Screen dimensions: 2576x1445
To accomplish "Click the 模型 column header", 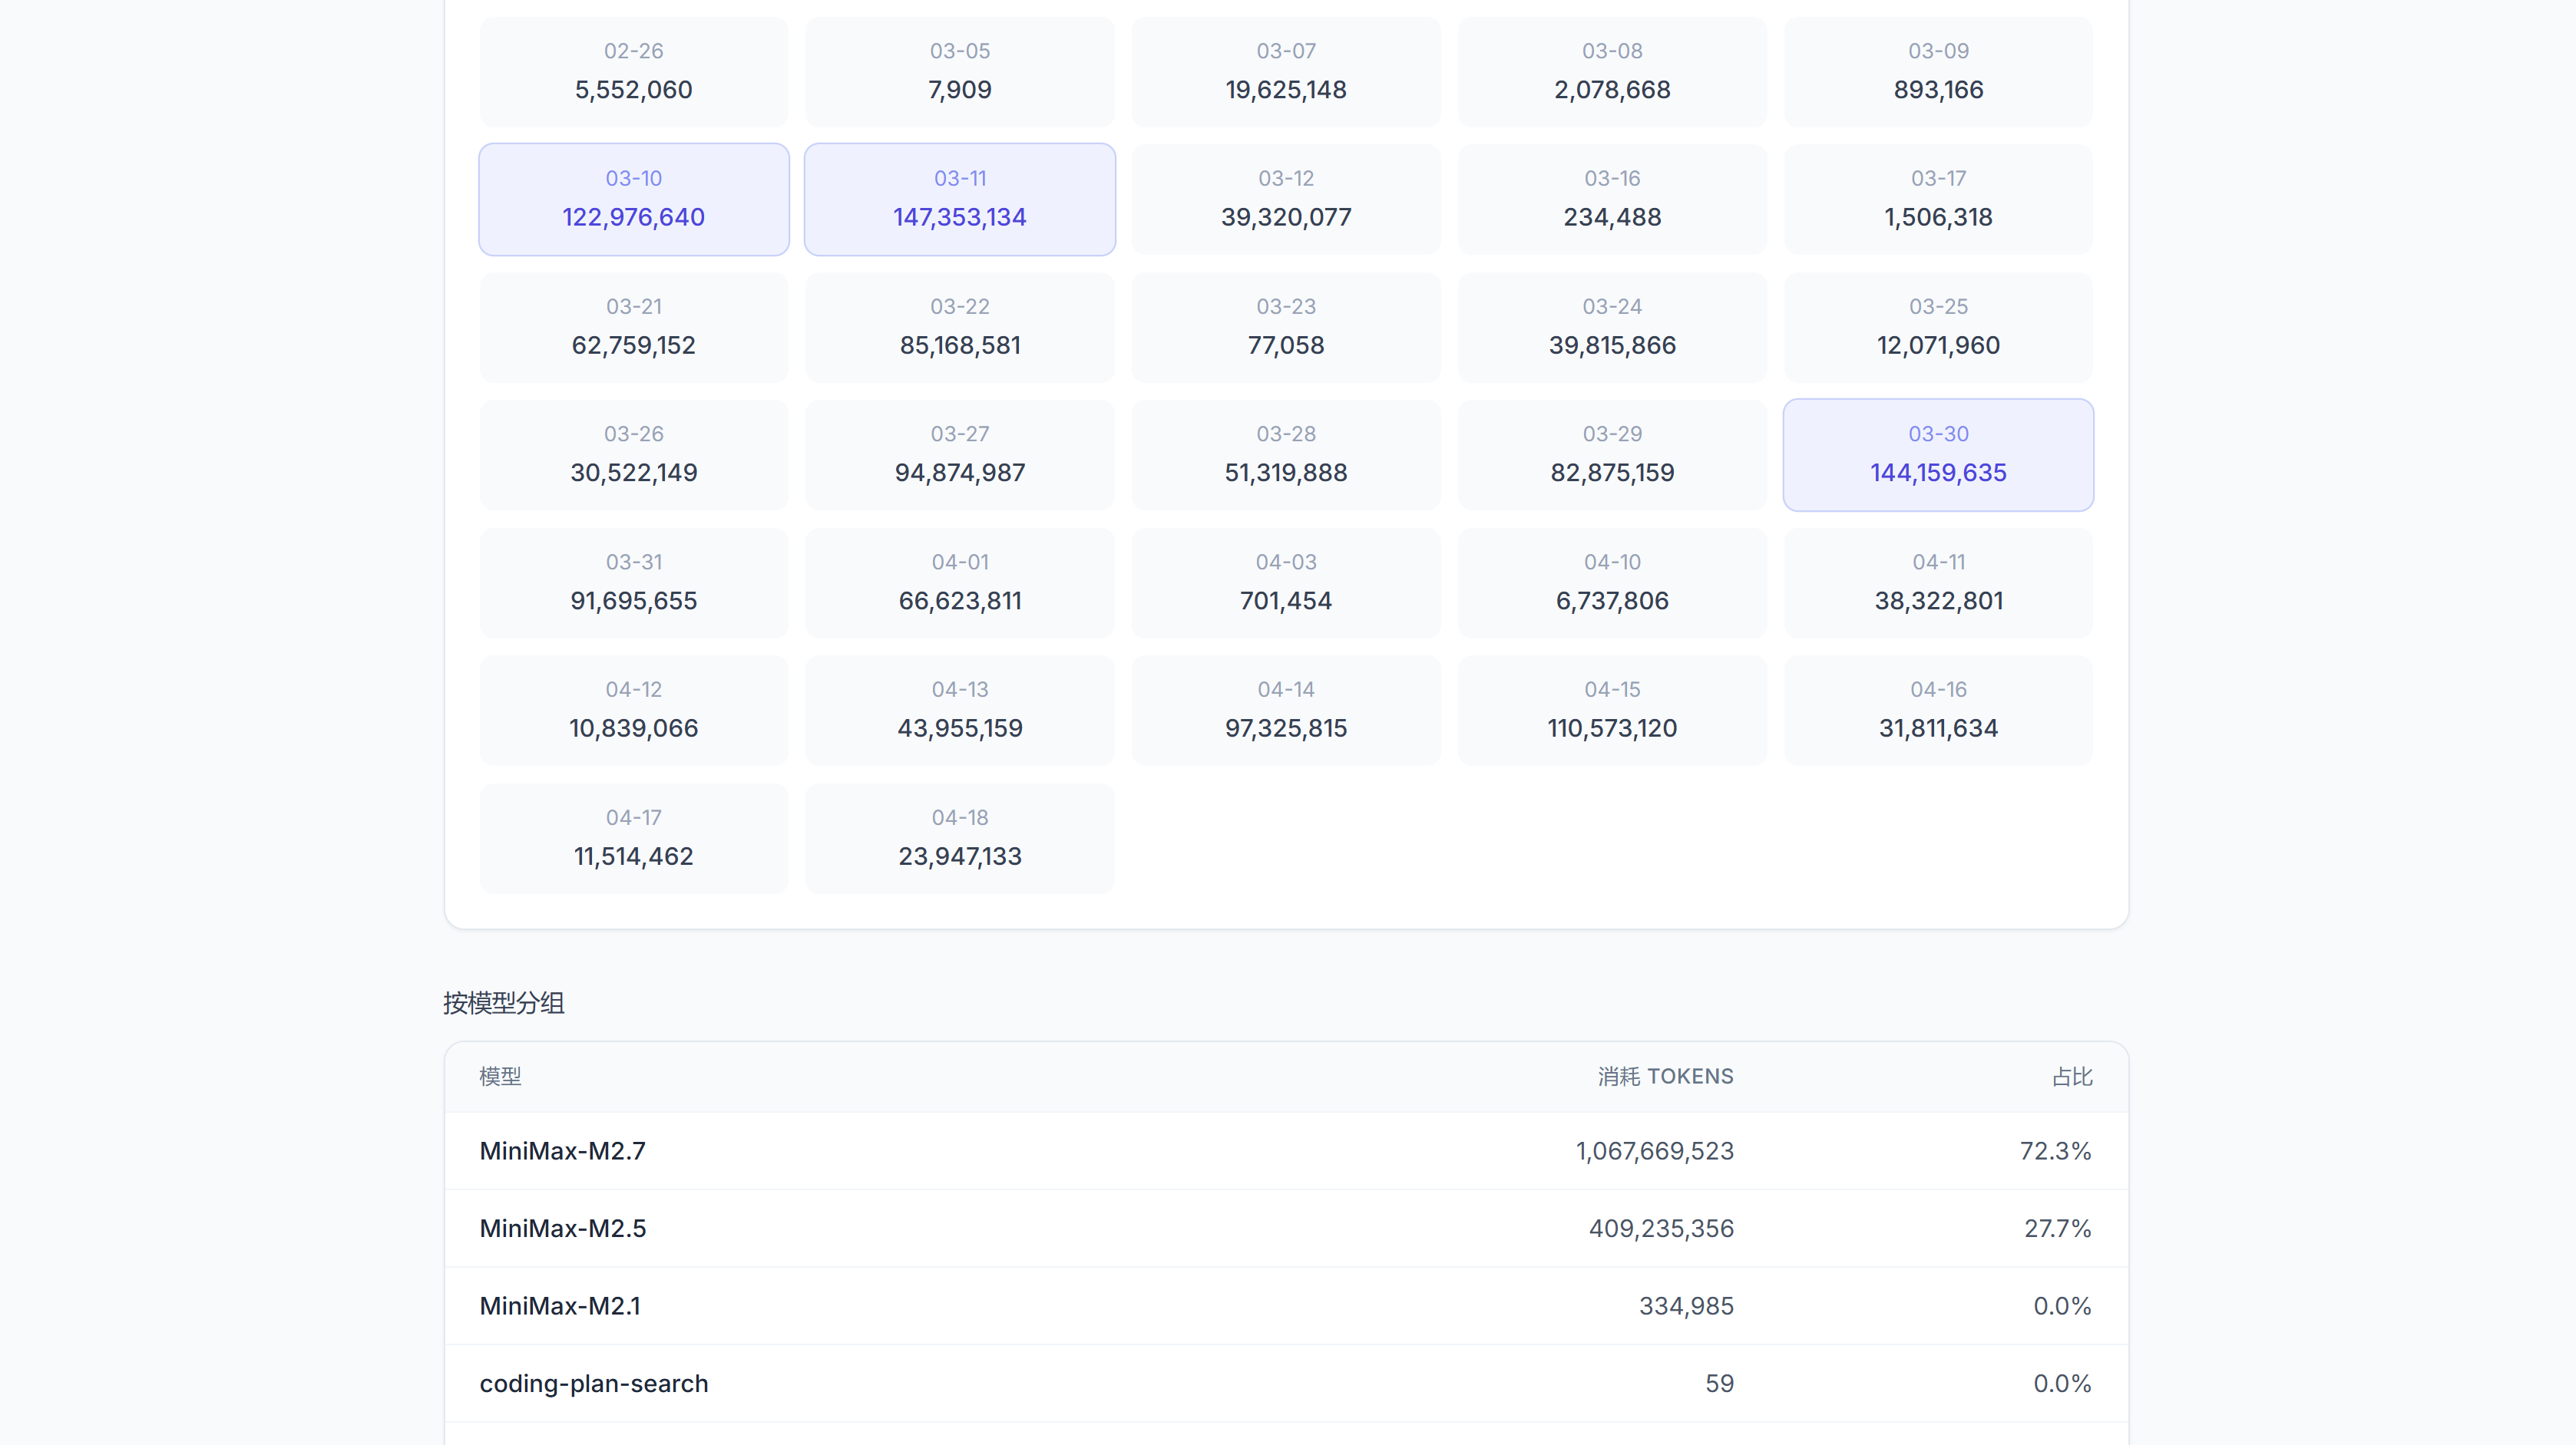I will 500,1076.
